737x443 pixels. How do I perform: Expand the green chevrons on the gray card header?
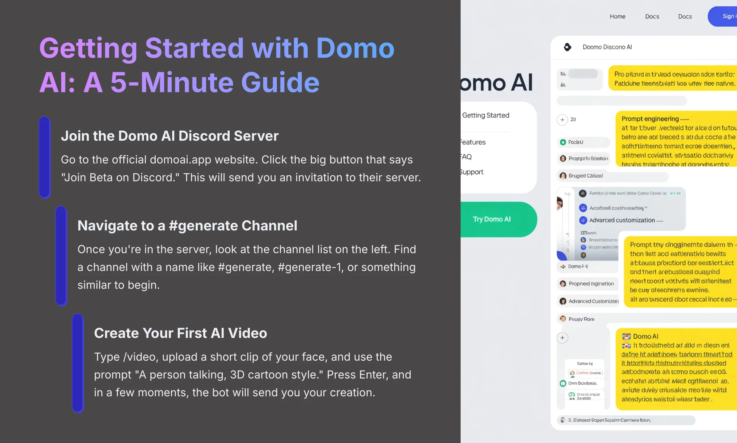[x=675, y=193]
